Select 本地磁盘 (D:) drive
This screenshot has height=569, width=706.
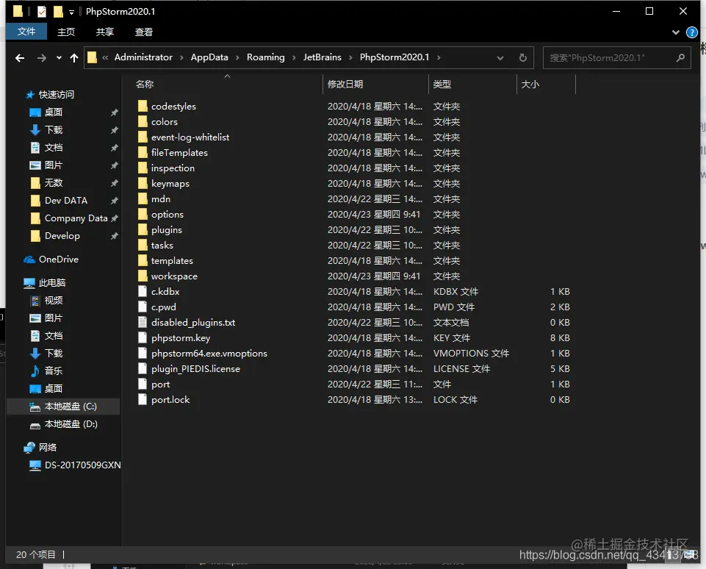[x=71, y=424]
